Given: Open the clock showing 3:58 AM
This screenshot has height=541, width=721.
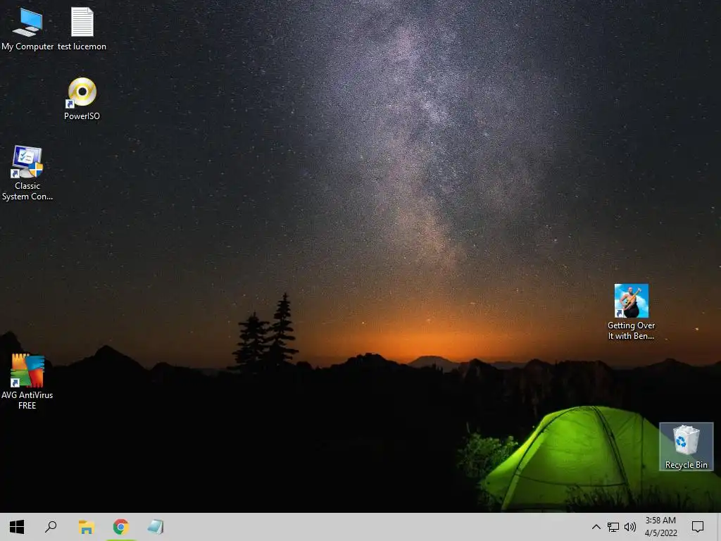Looking at the screenshot, I should (660, 527).
